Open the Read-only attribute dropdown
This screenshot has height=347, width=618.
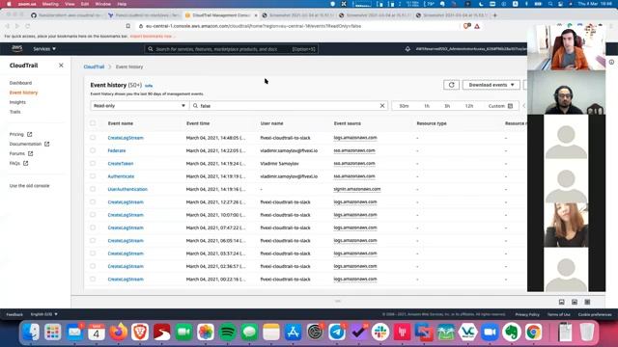139,106
